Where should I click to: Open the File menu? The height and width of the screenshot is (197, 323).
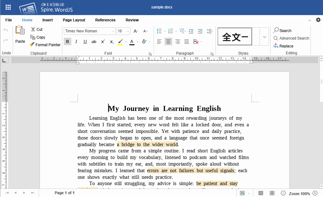(x=8, y=20)
